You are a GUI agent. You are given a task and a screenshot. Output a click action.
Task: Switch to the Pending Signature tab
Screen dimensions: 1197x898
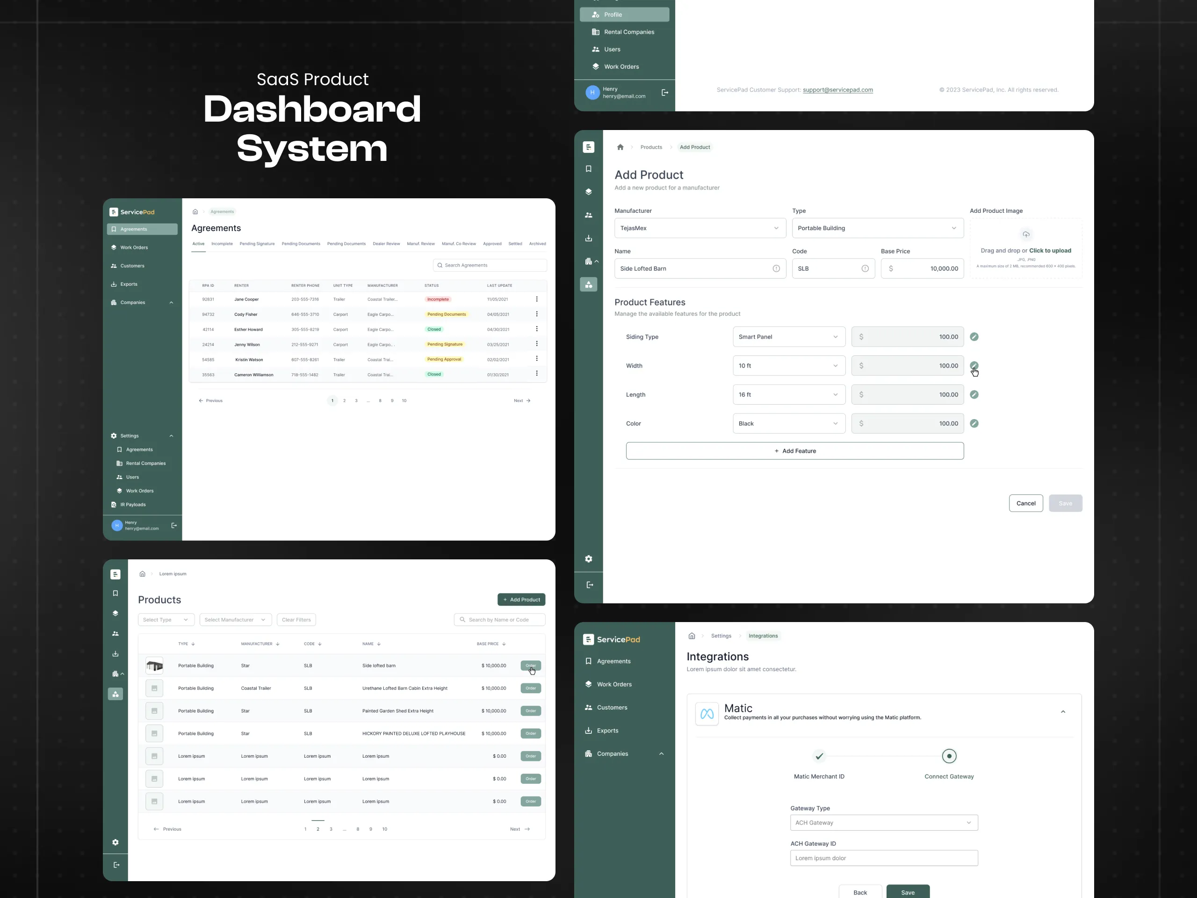click(257, 244)
